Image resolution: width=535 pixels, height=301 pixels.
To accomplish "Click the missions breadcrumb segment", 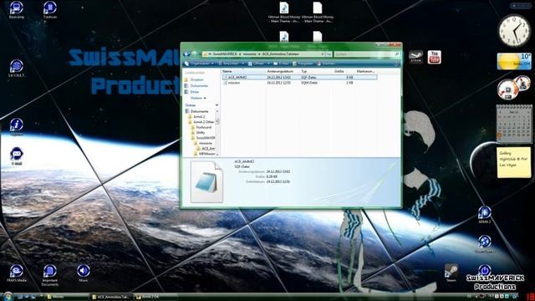I will tap(249, 54).
